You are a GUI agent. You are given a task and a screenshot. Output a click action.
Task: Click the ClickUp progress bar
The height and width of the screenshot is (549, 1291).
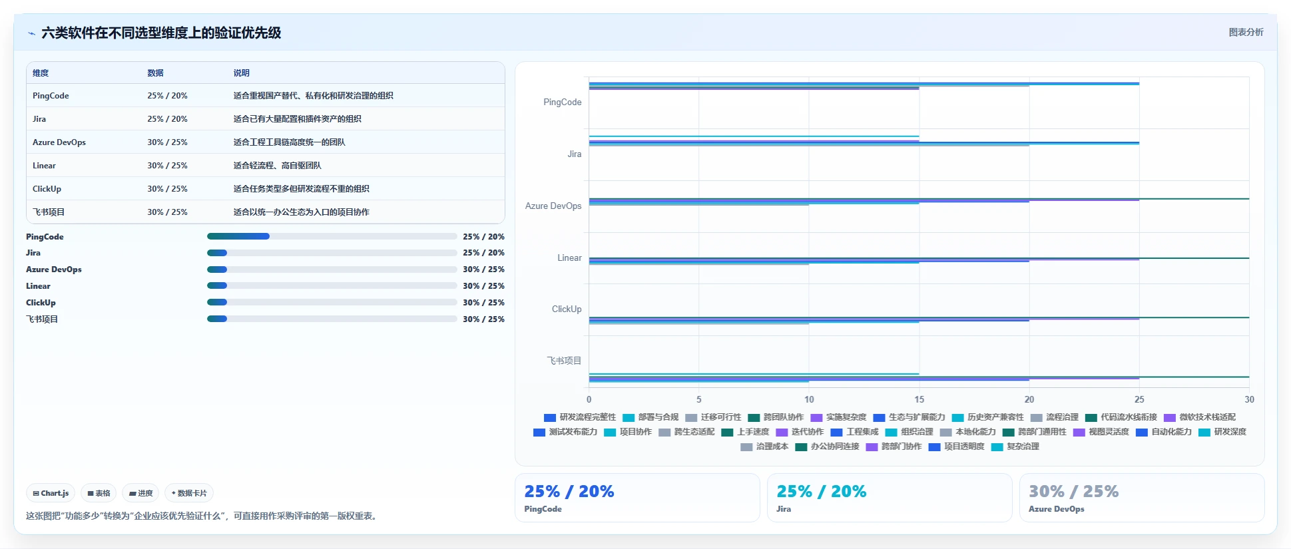click(332, 302)
